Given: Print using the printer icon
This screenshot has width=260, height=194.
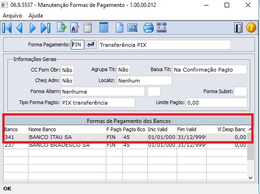Looking at the screenshot, I should pyautogui.click(x=148, y=28).
